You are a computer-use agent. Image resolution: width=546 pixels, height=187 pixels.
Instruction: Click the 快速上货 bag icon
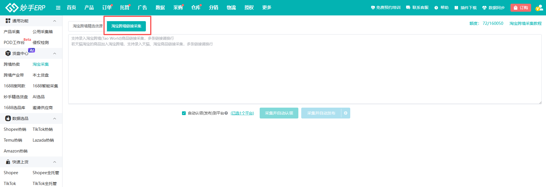tap(8, 162)
